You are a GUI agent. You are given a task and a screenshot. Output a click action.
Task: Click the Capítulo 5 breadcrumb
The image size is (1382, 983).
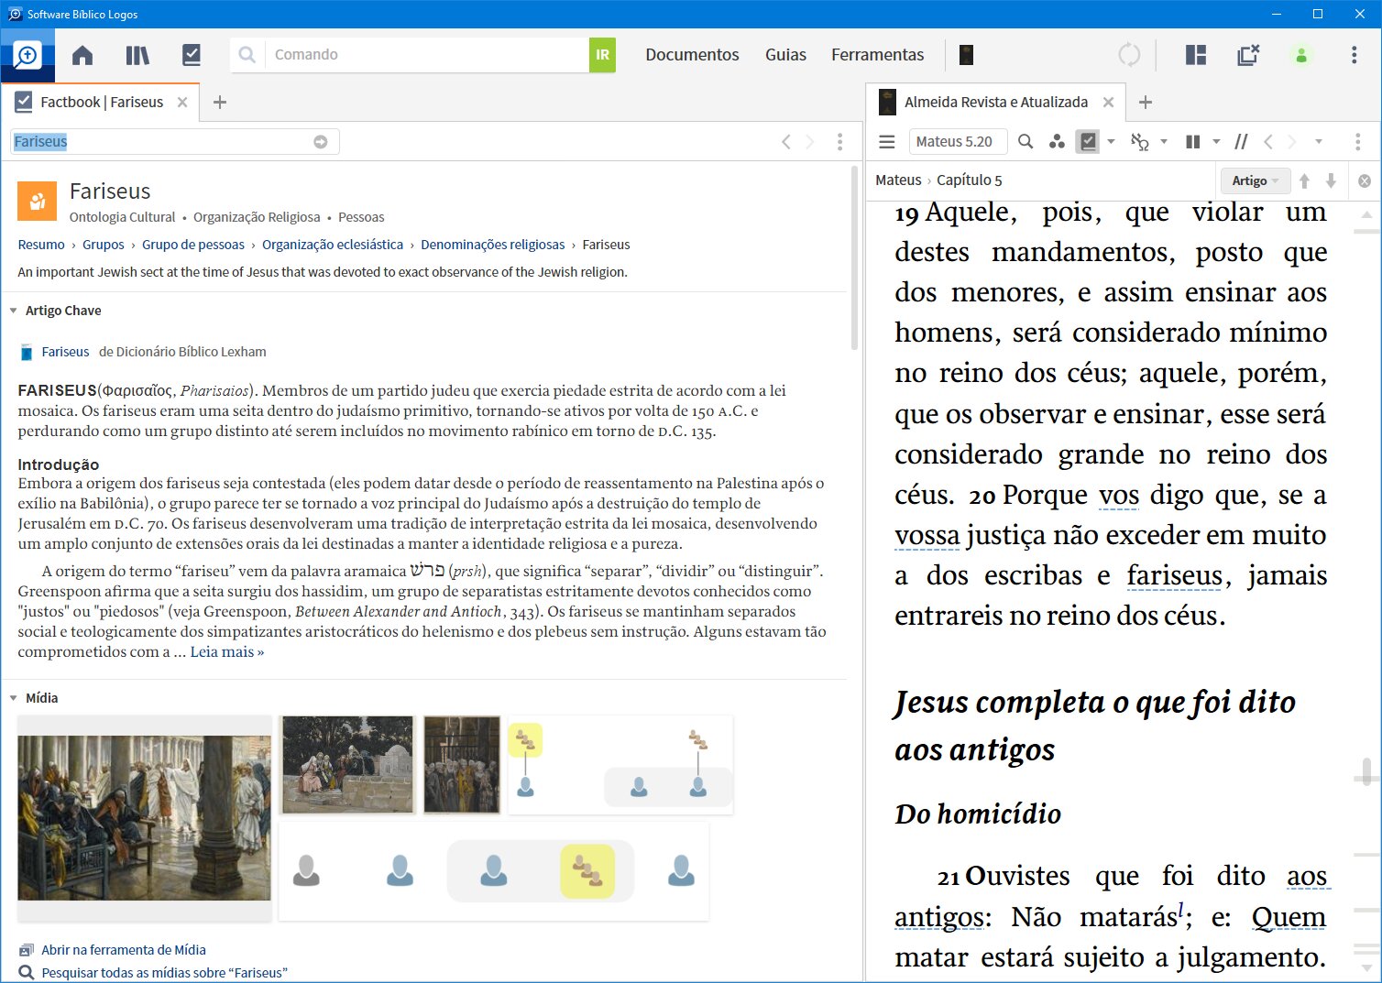(x=970, y=180)
